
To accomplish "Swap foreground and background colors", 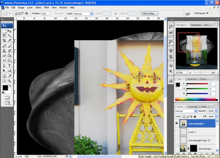I will (x=10, y=86).
